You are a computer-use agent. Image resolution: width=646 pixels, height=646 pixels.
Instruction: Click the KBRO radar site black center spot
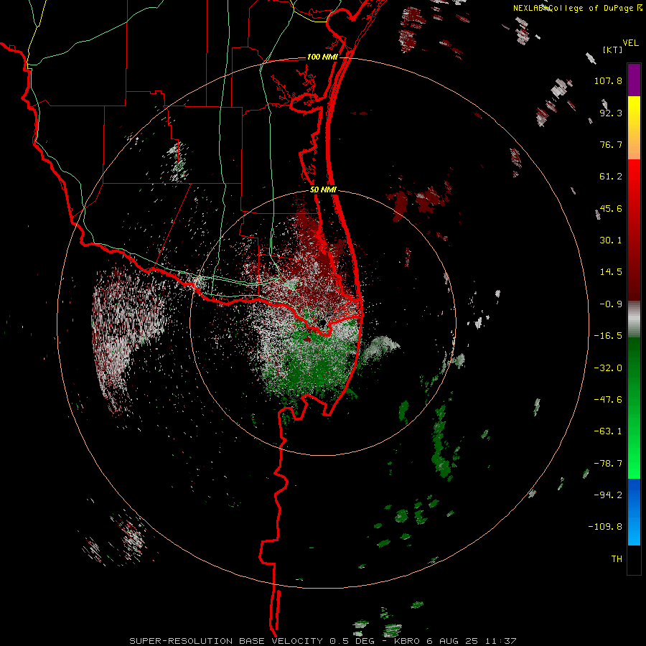click(x=322, y=322)
